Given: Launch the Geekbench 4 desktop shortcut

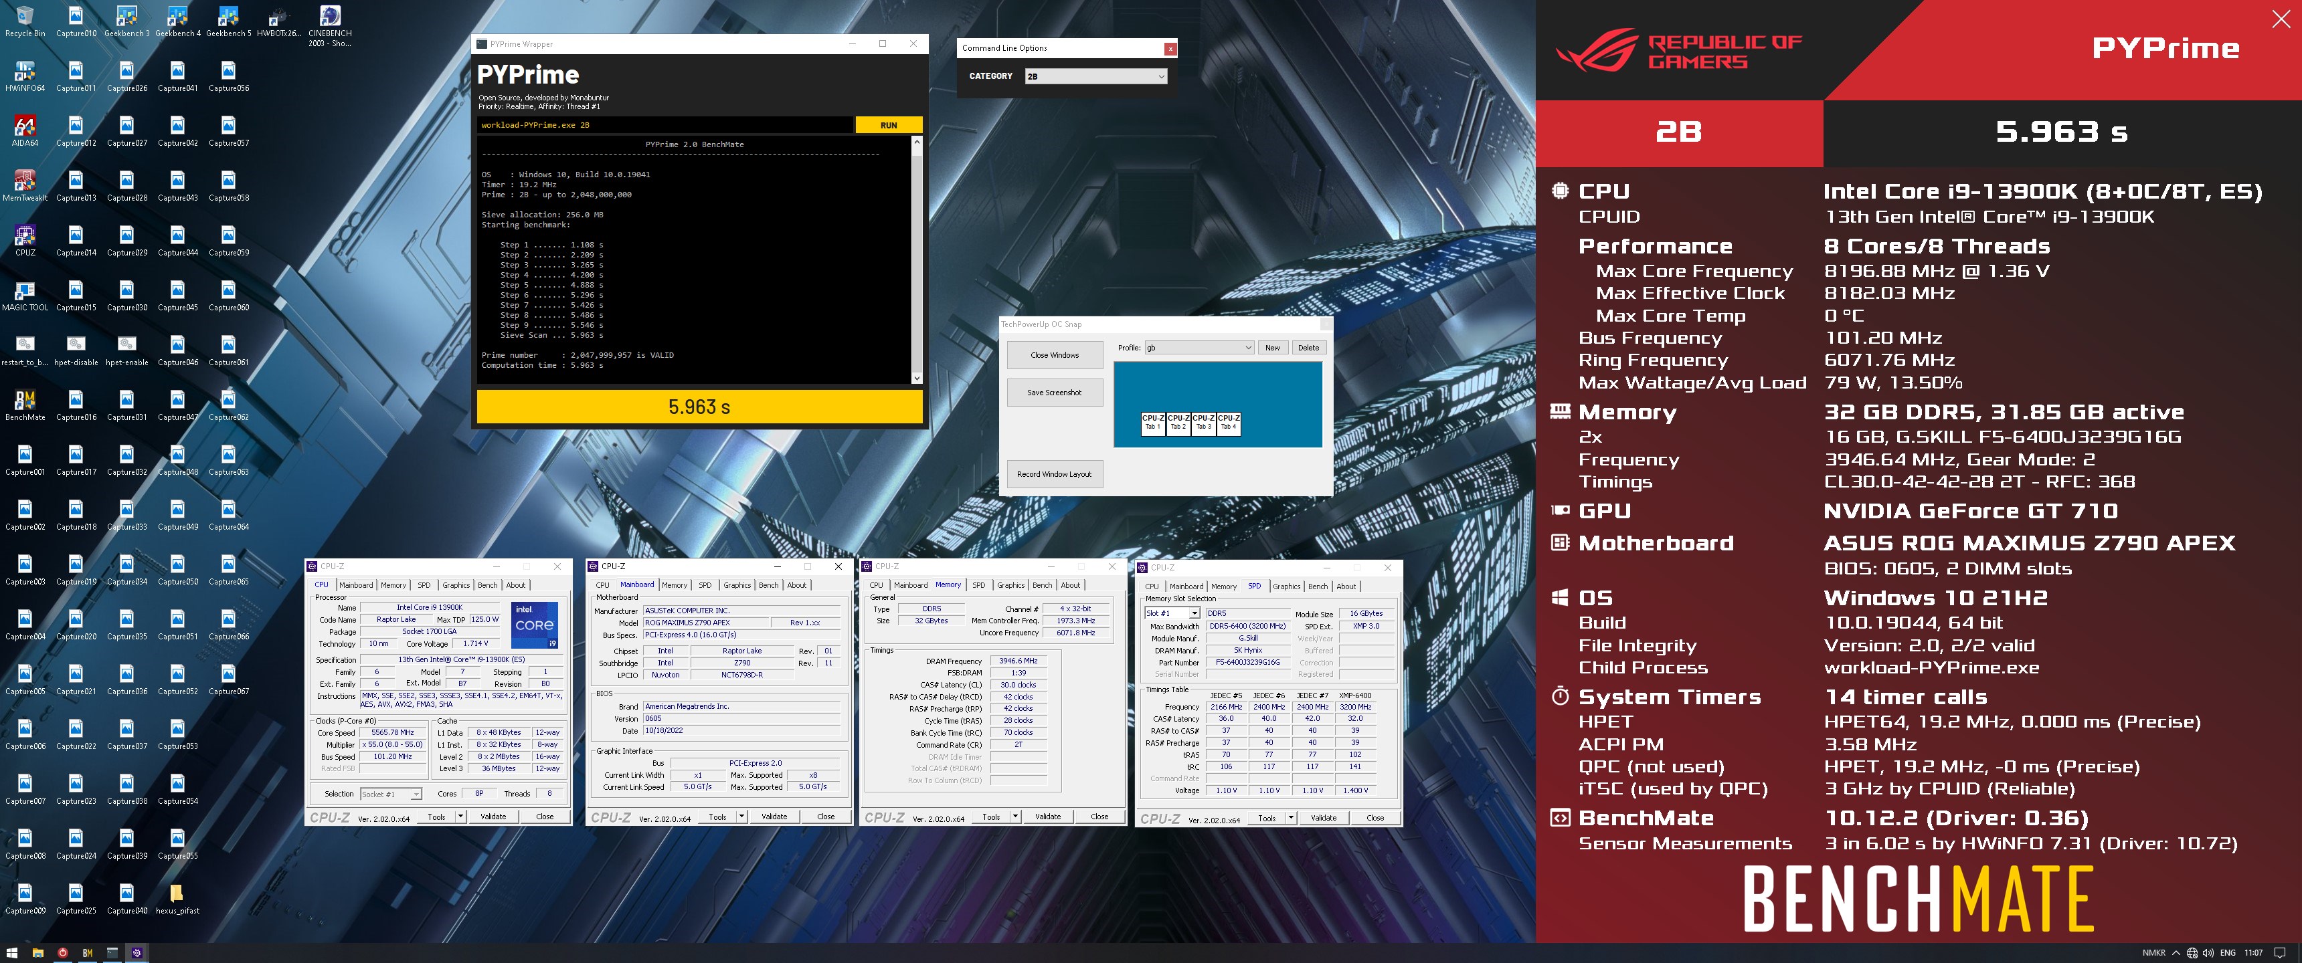Looking at the screenshot, I should [178, 21].
